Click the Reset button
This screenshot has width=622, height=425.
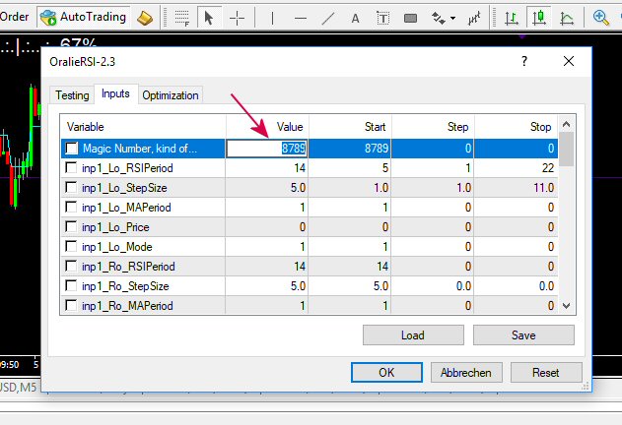coord(546,373)
